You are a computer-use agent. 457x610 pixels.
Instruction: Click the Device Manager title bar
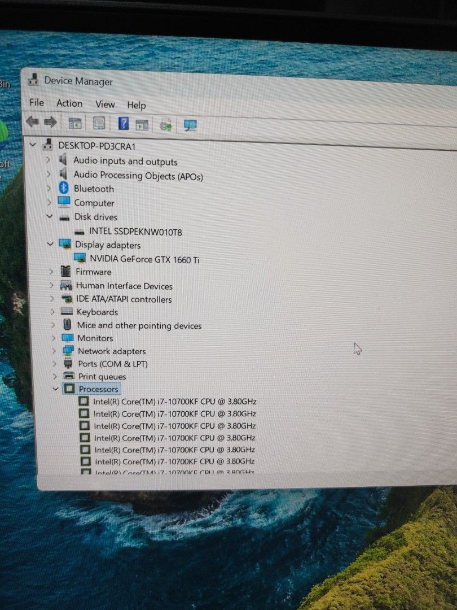pyautogui.click(x=78, y=81)
